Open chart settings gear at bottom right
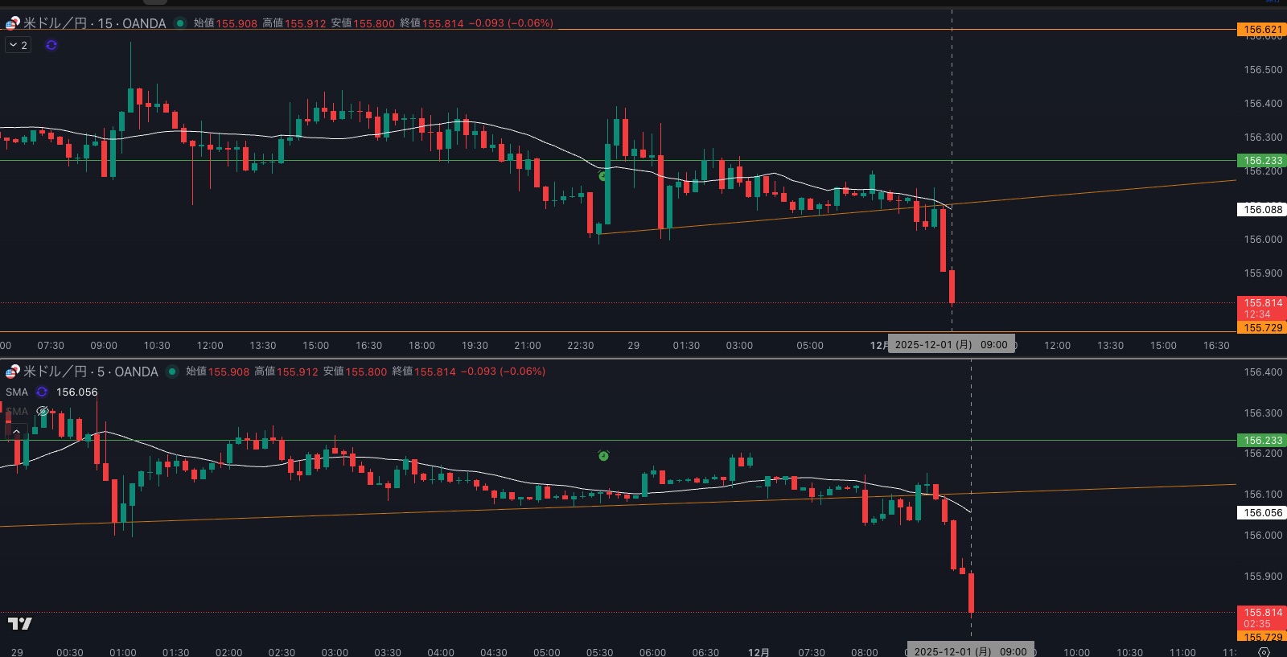This screenshot has height=657, width=1287. point(1264,651)
